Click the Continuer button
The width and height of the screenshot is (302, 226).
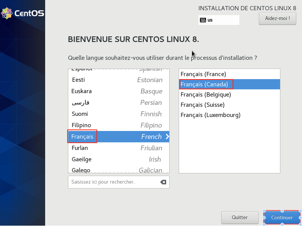[x=282, y=218]
